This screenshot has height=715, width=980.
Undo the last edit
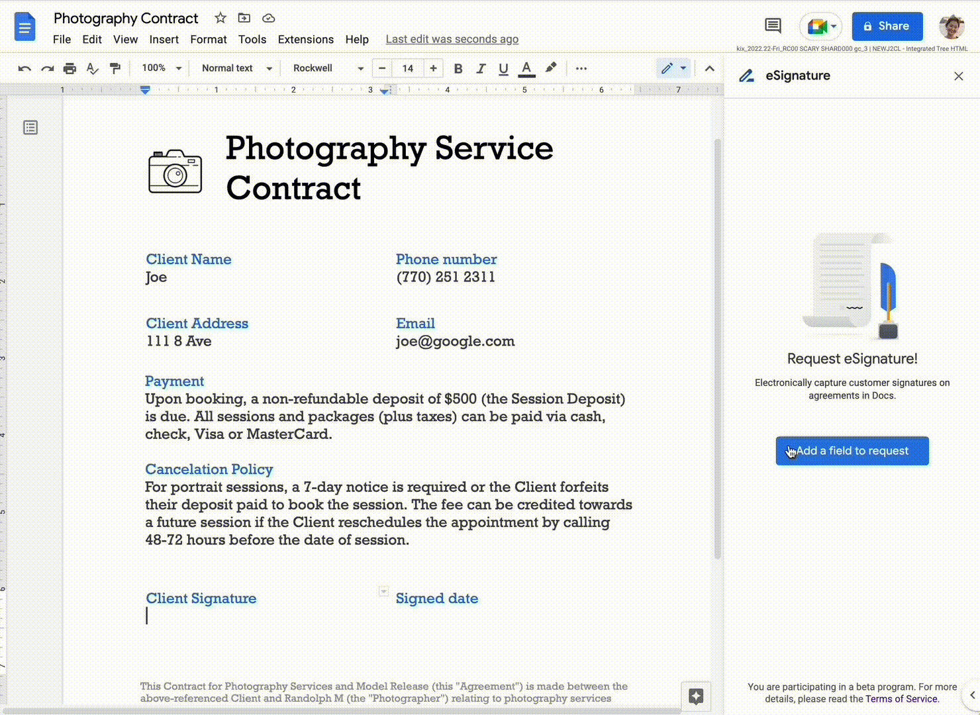coord(24,68)
